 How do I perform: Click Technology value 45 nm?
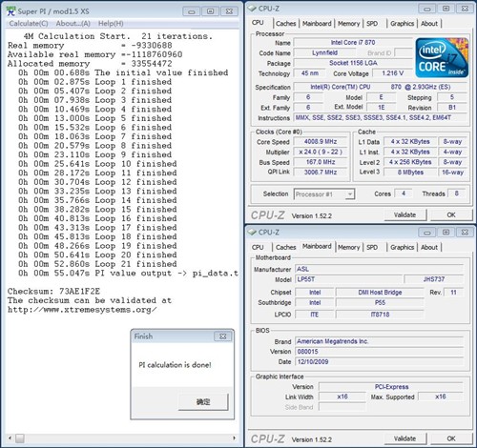pyautogui.click(x=310, y=73)
